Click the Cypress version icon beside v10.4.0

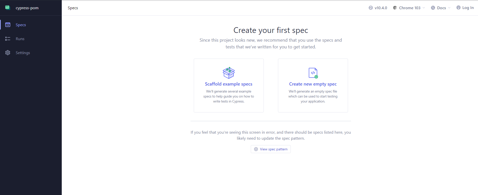tap(371, 8)
